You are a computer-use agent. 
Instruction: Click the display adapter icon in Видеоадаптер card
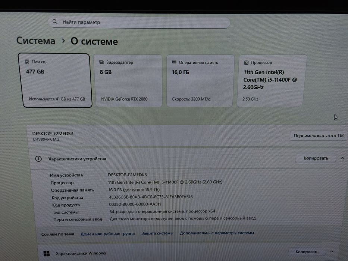coord(102,62)
